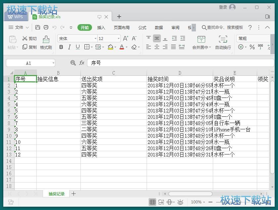278x210 pixels.
Task: Open the 数据 ribbon tab
Action: point(159,28)
